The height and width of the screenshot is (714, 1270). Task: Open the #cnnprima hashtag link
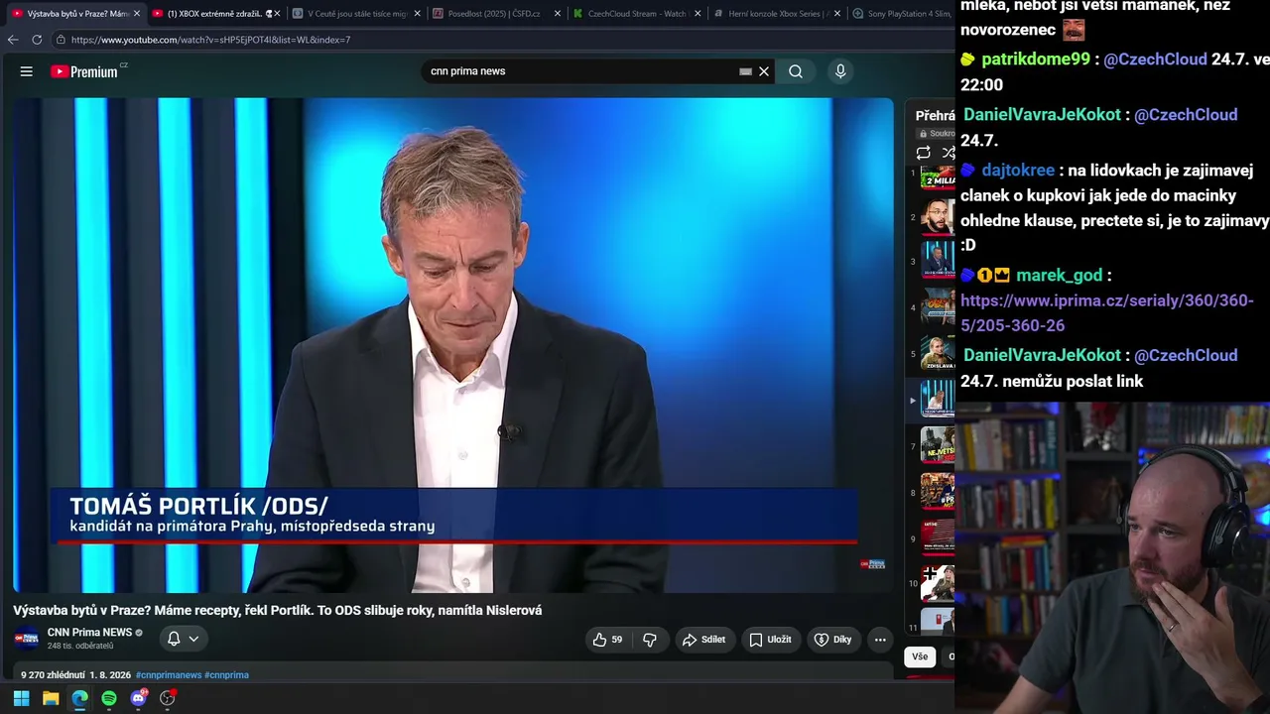click(x=226, y=675)
